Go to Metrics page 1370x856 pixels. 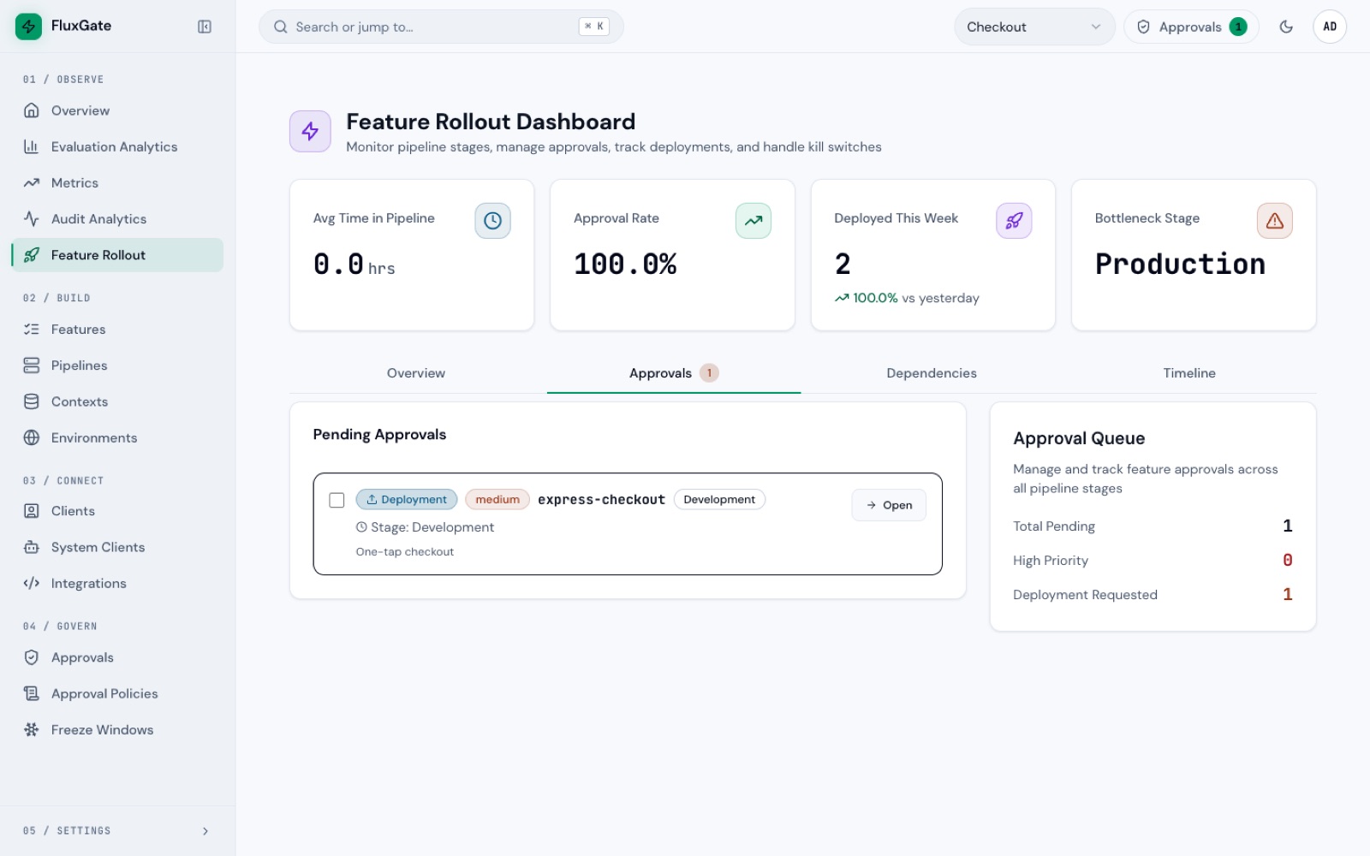pyautogui.click(x=117, y=182)
